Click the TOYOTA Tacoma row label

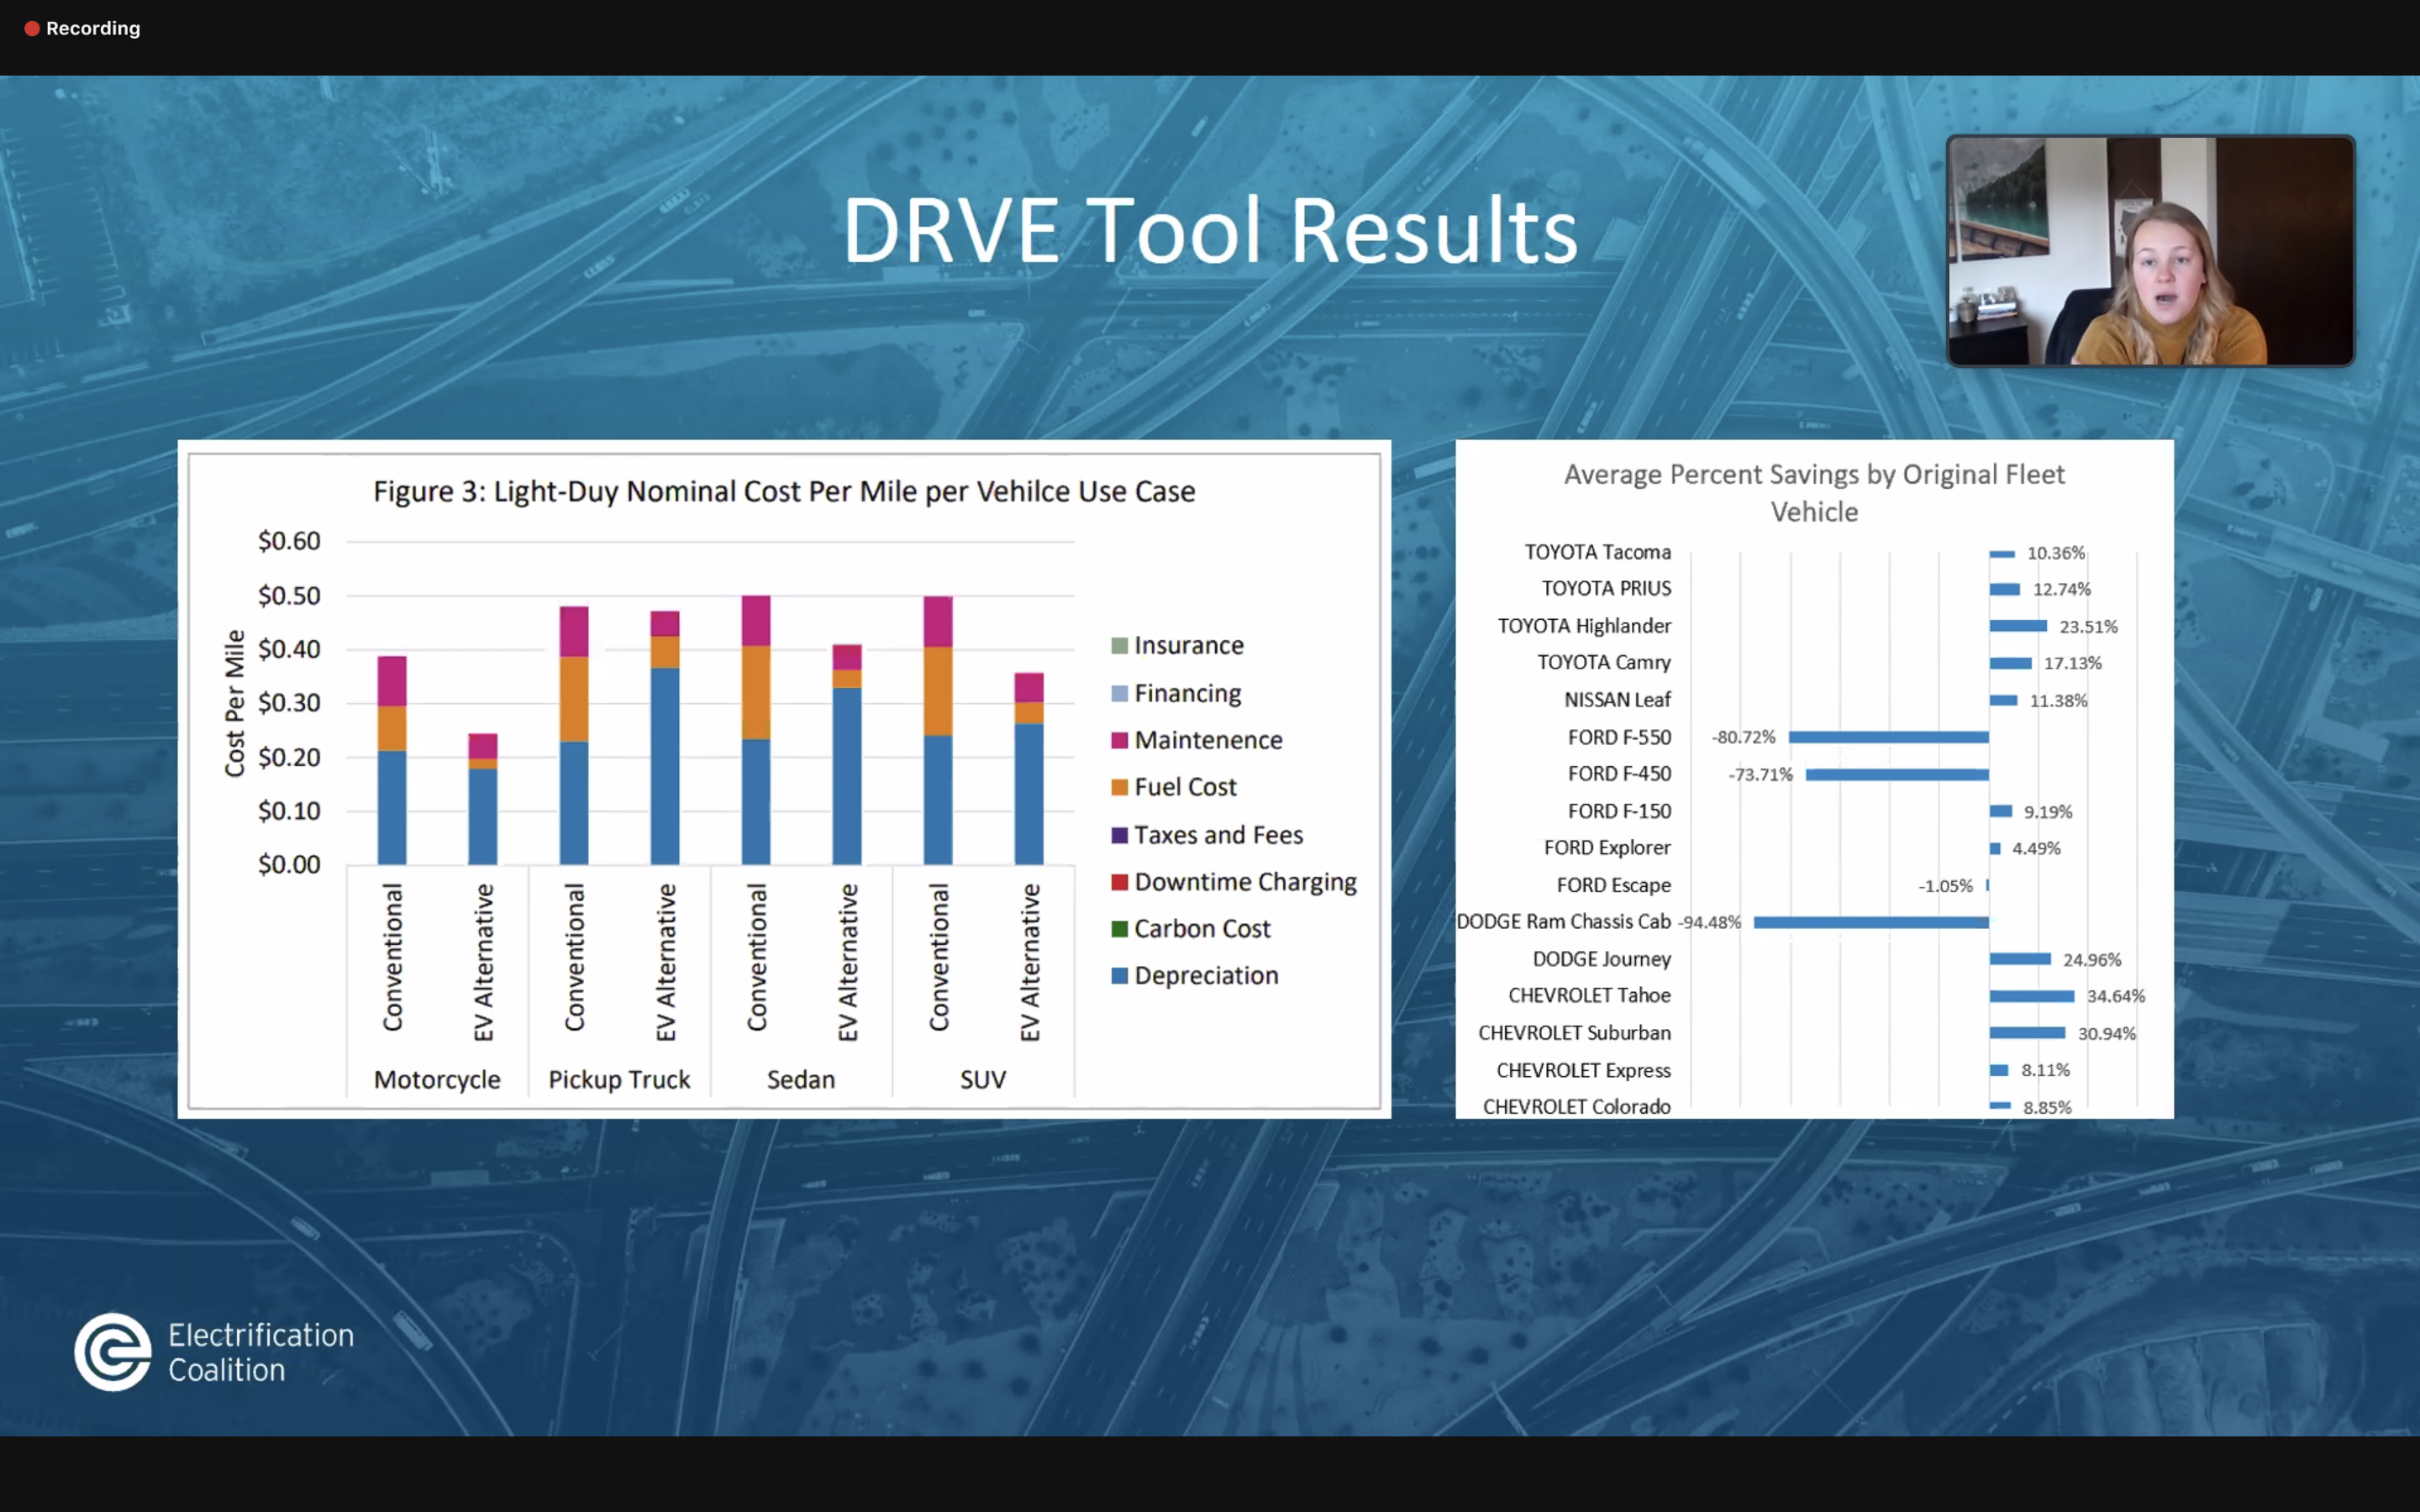click(1597, 552)
